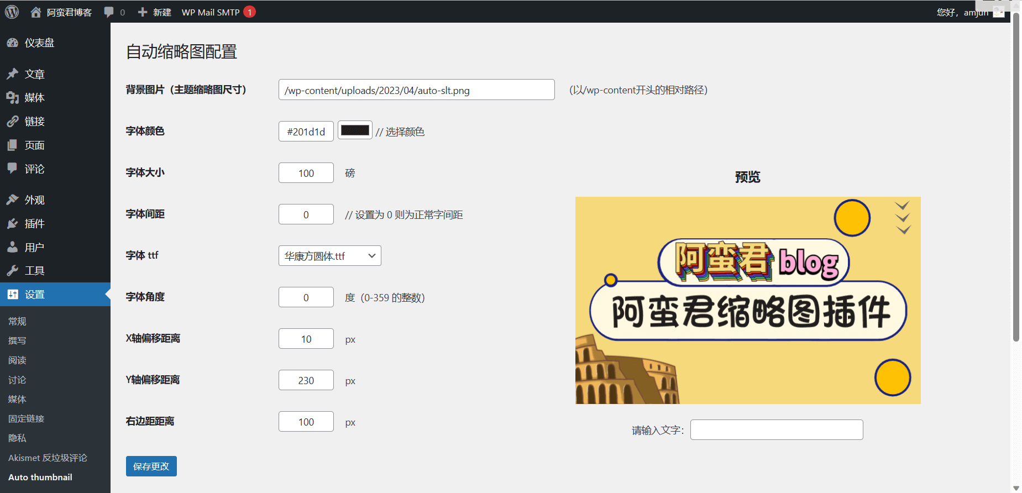Open 媒体 media library icon in sidebar
1022x493 pixels.
(12, 98)
